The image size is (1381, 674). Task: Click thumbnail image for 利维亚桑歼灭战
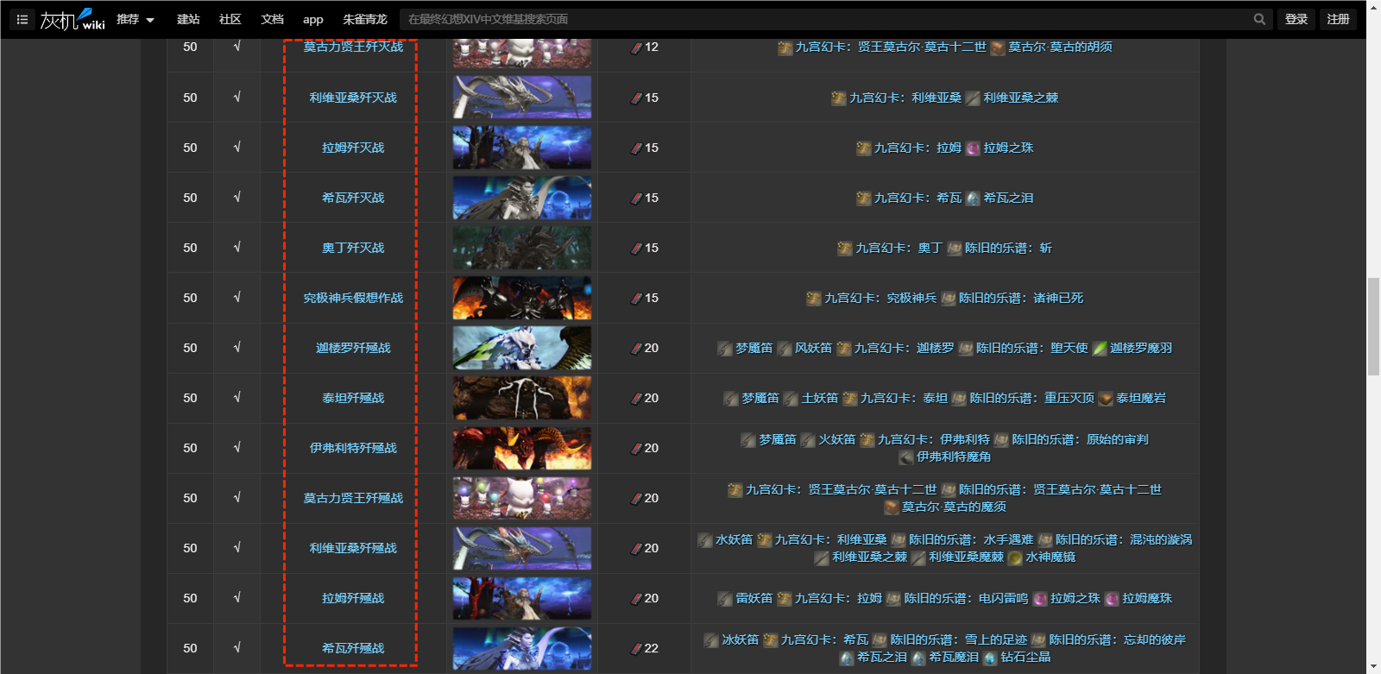click(x=522, y=97)
